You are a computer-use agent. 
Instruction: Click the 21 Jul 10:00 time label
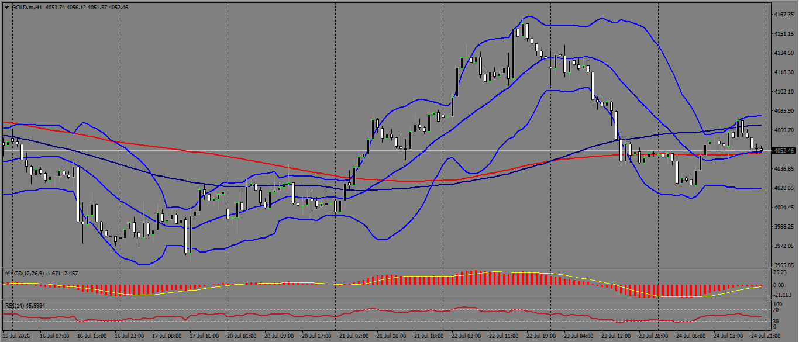[391, 337]
